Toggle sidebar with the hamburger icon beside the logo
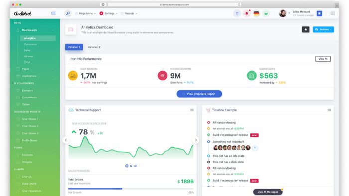This screenshot has width=349, height=196. (x=53, y=13)
